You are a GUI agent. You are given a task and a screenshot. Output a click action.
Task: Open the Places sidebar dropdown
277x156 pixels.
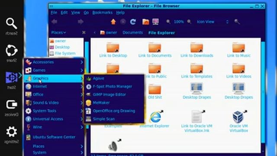coord(59,32)
